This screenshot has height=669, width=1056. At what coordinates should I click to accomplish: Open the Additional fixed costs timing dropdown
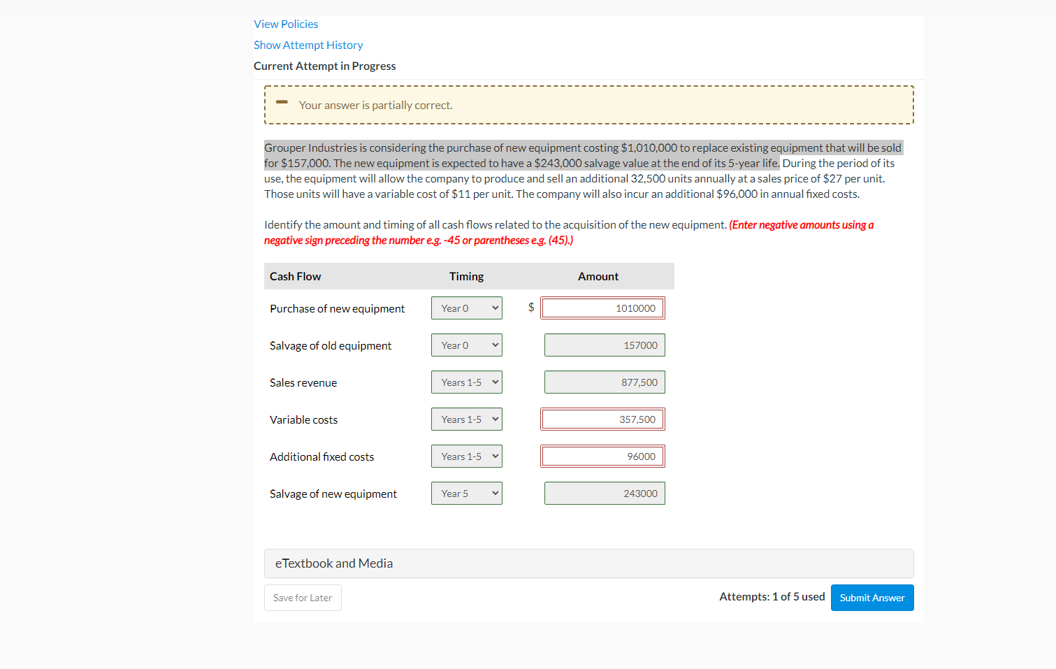(466, 456)
